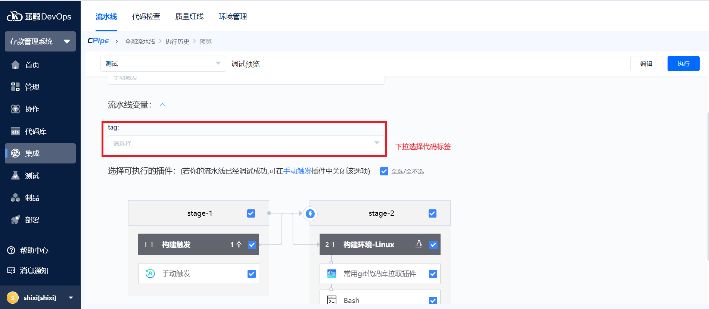Open the 质量红线 tab
The height and width of the screenshot is (309, 709).
point(189,16)
